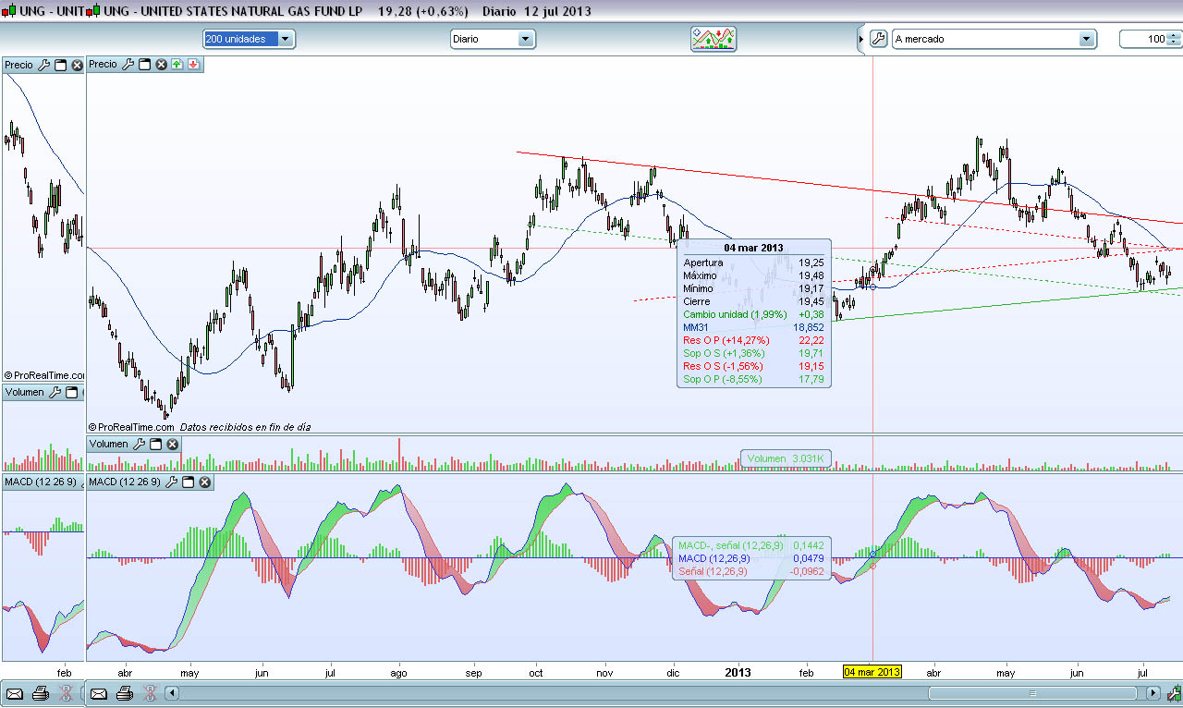Expand the order panel arrow left of wrench

861,40
